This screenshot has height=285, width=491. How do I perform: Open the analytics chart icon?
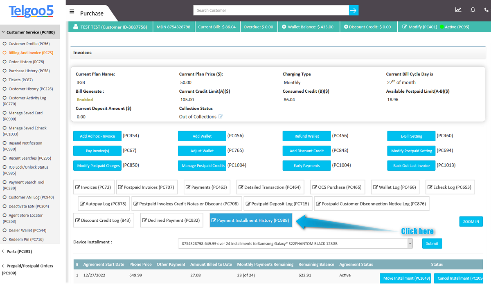[458, 10]
